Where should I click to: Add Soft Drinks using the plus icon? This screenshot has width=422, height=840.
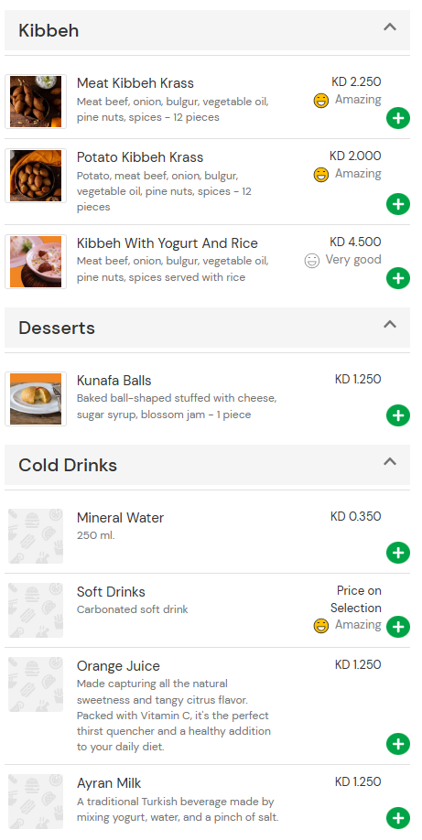click(x=398, y=626)
